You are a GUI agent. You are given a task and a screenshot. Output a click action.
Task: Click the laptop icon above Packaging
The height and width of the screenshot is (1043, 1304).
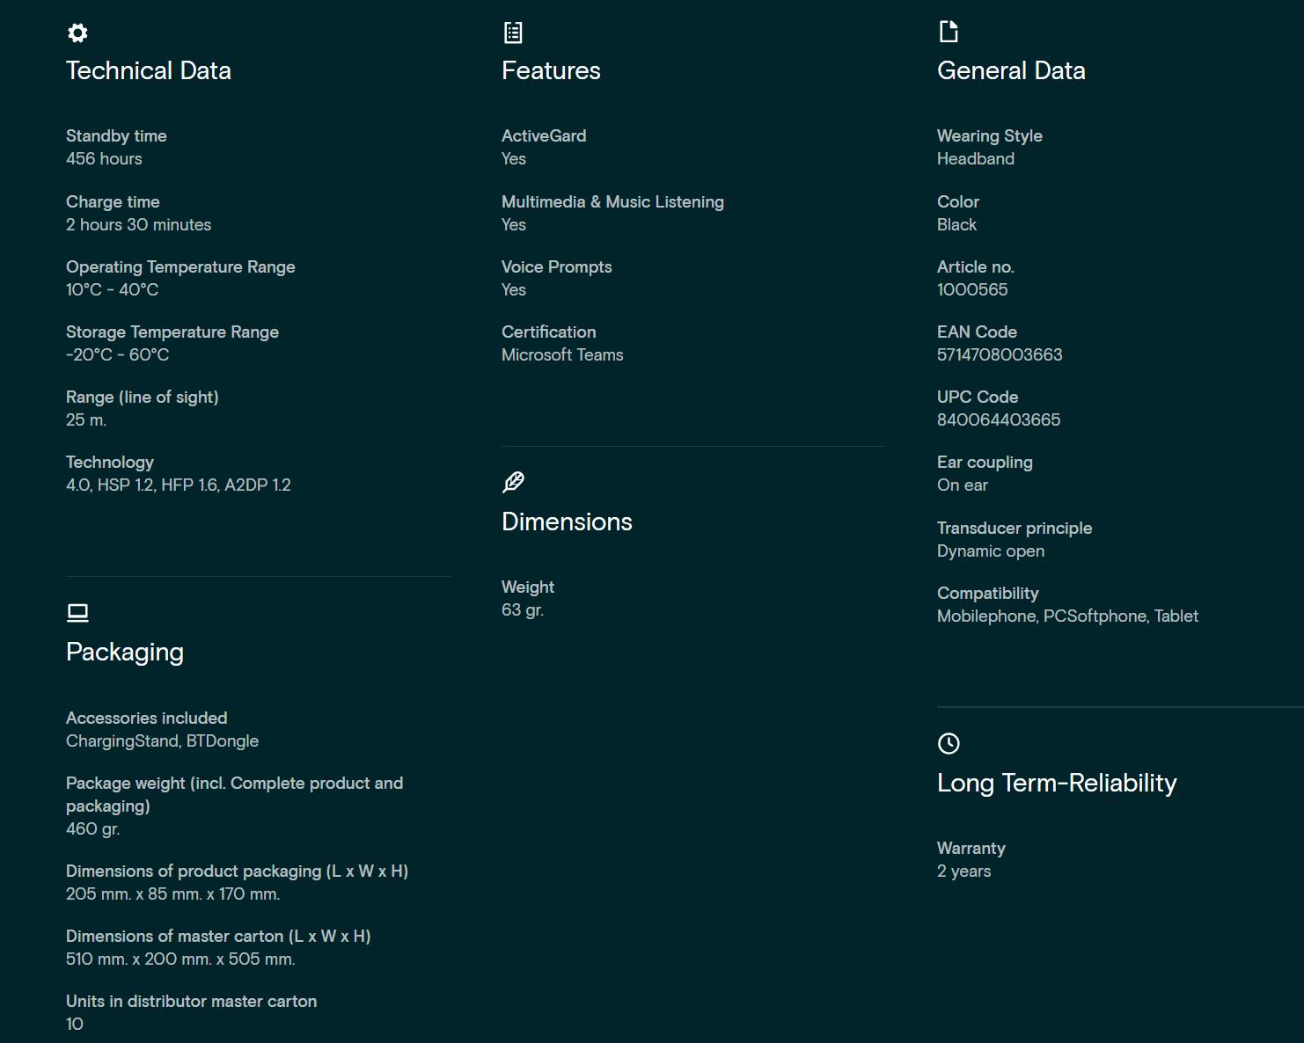(x=77, y=612)
